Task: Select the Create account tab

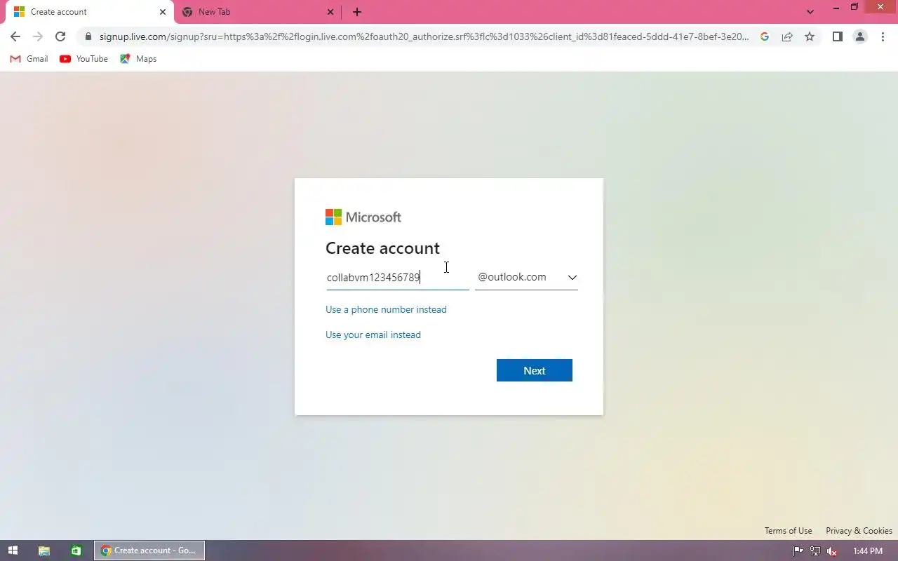Action: point(89,12)
